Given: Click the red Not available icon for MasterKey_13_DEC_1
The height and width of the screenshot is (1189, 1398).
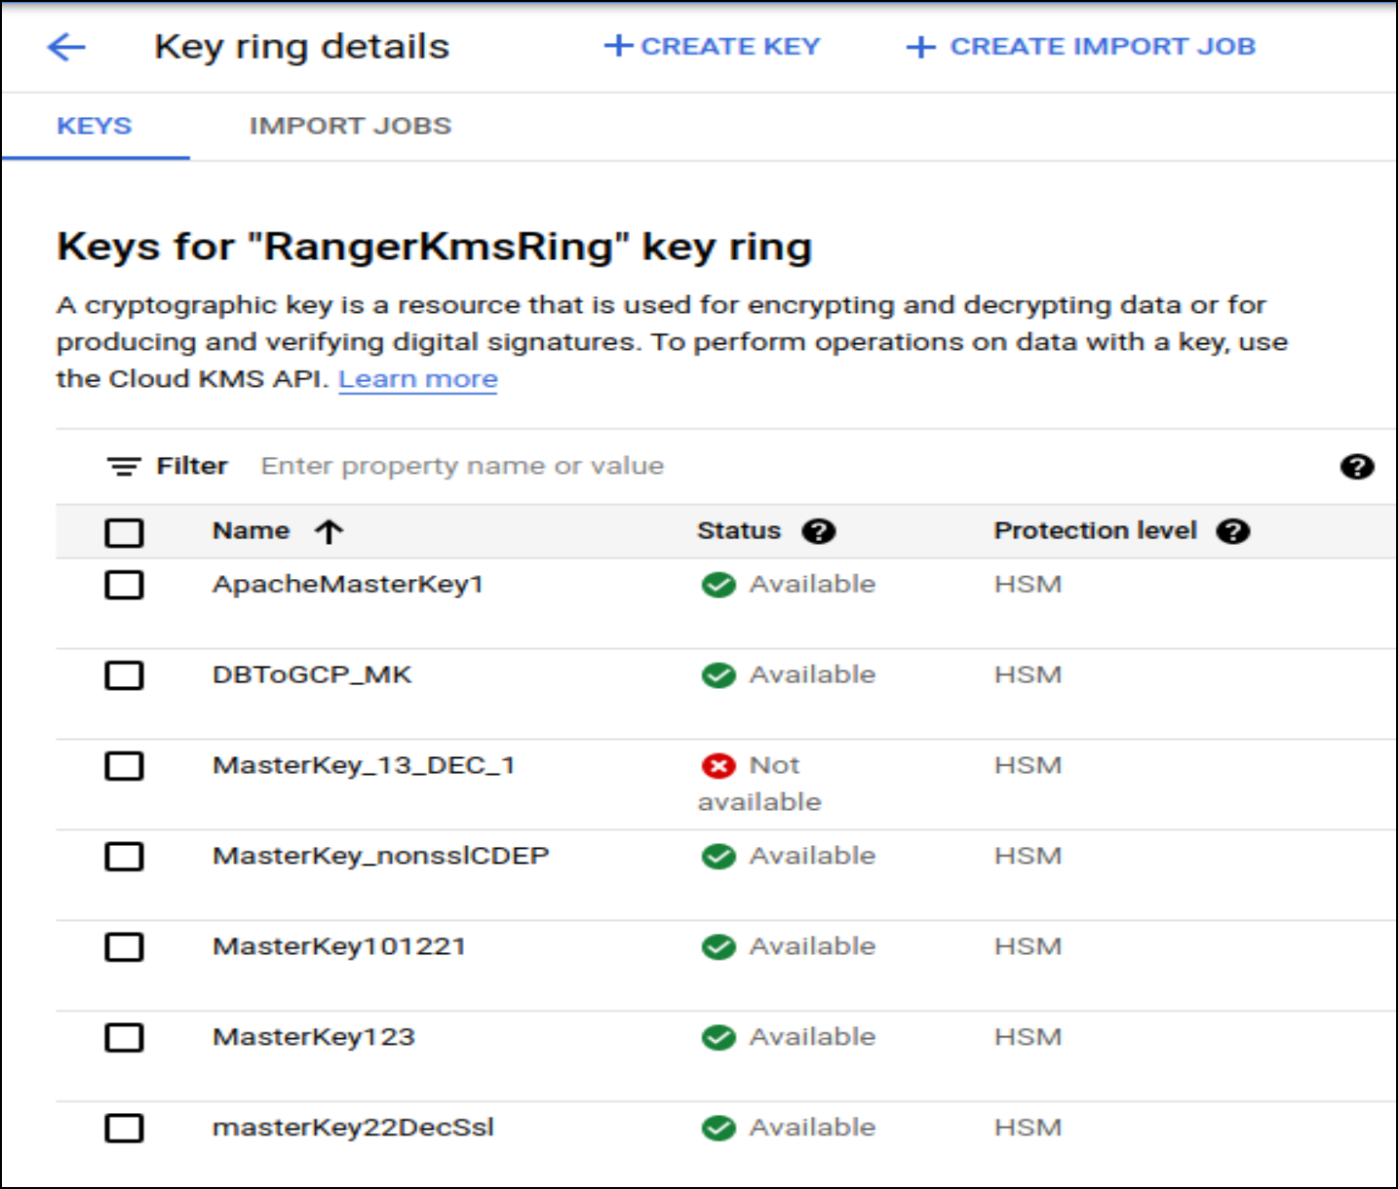Looking at the screenshot, I should [718, 765].
